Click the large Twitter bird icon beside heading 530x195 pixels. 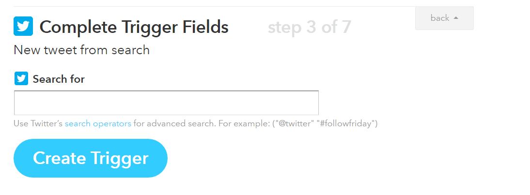pos(23,27)
